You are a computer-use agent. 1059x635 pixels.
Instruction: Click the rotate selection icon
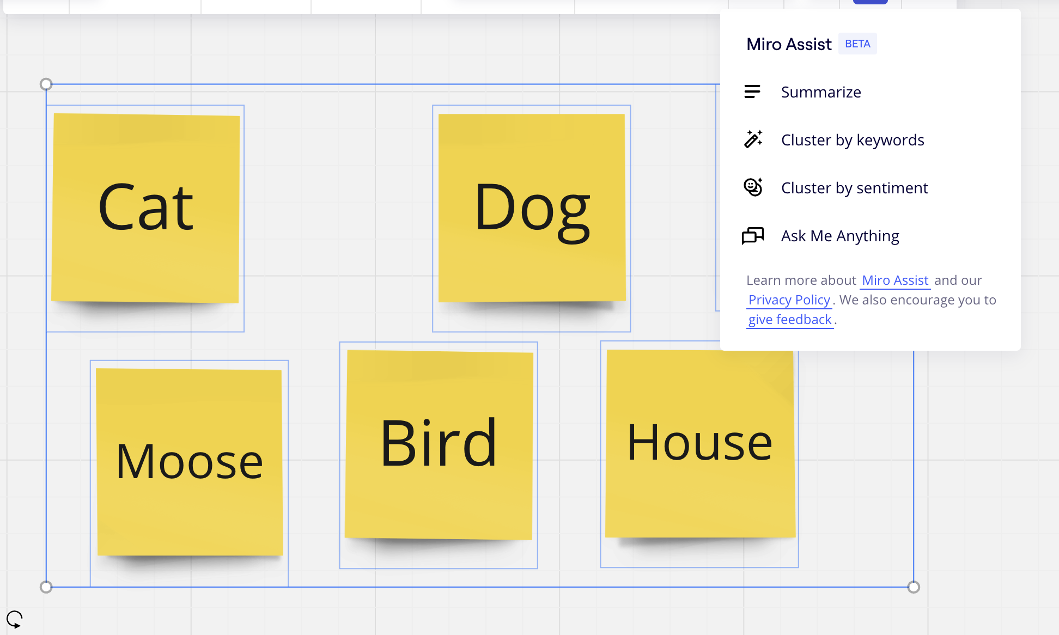click(14, 619)
